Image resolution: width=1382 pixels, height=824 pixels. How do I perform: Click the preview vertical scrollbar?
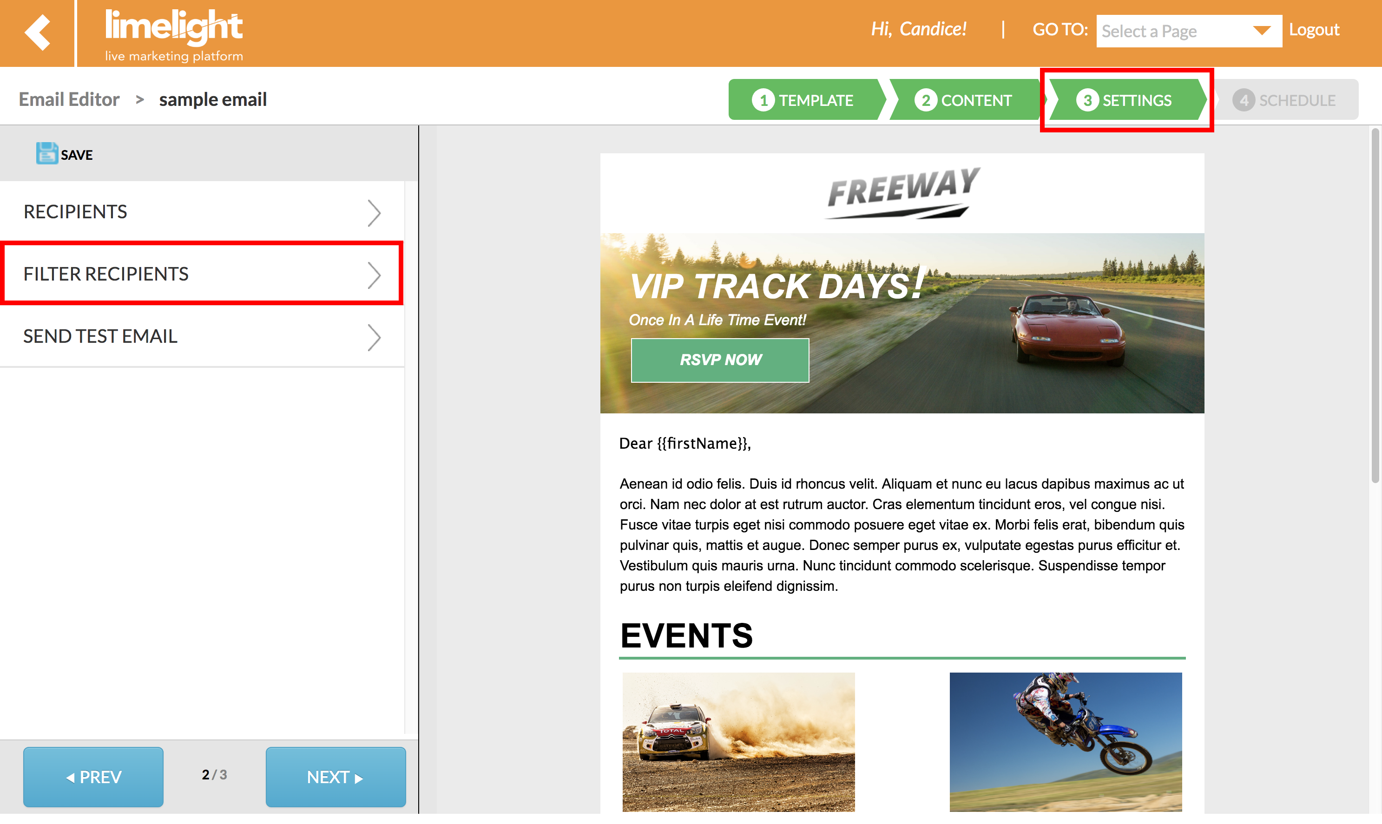(1375, 305)
